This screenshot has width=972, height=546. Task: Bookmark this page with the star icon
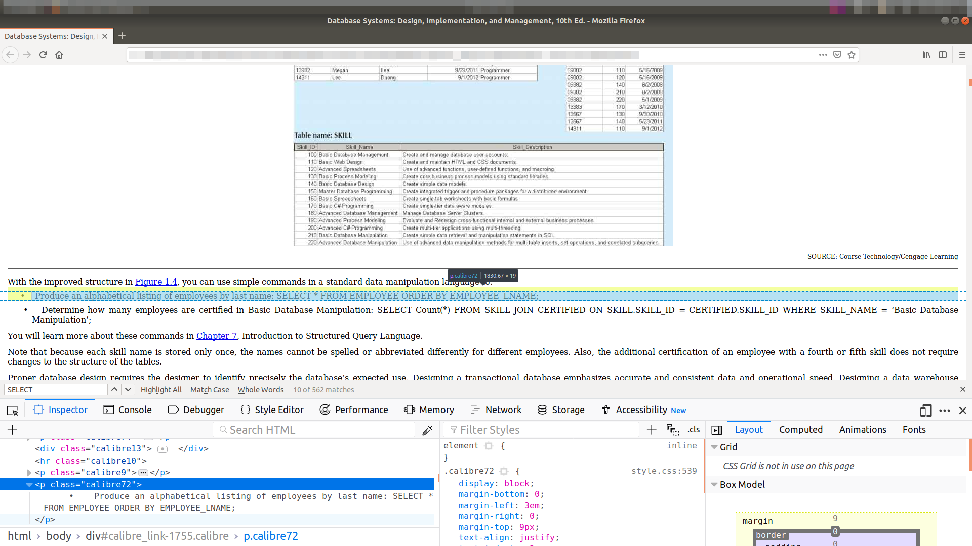[x=852, y=55]
